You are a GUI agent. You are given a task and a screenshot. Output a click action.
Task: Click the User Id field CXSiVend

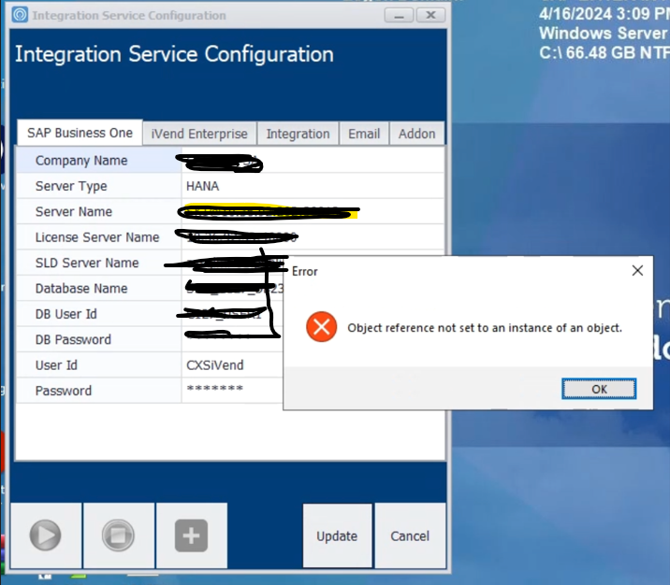coord(232,365)
